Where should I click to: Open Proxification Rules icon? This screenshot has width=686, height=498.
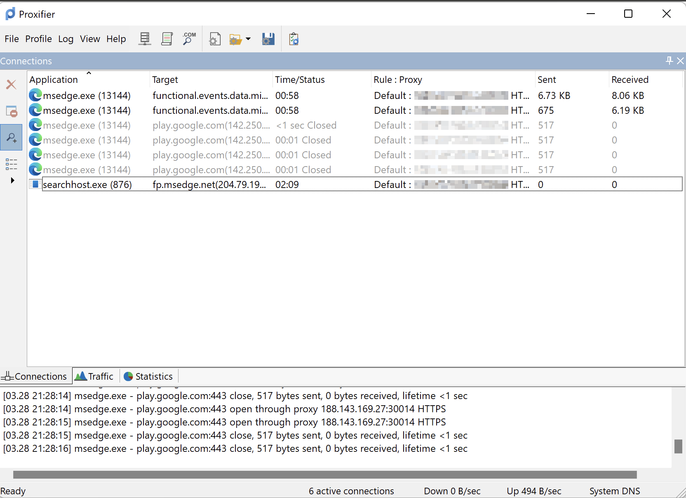tap(167, 39)
